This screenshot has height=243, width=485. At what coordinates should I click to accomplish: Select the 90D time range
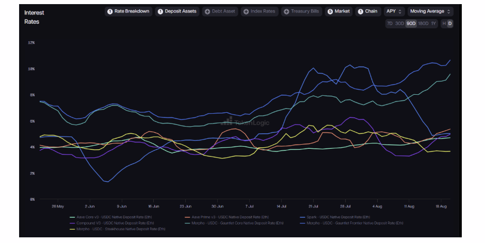[411, 24]
